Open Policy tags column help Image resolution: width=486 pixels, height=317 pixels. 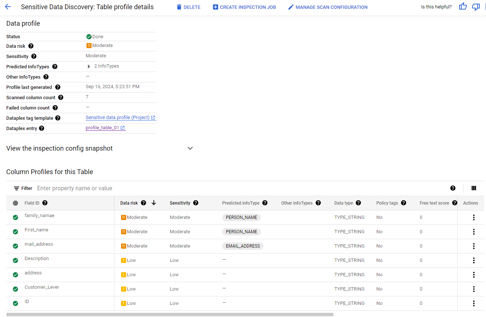tap(404, 203)
